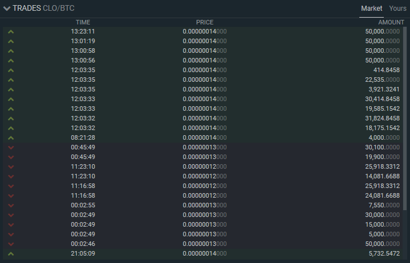The height and width of the screenshot is (263, 410).
Task: Click the green up arrow on the 13:23:11 trade
Action: pos(11,32)
